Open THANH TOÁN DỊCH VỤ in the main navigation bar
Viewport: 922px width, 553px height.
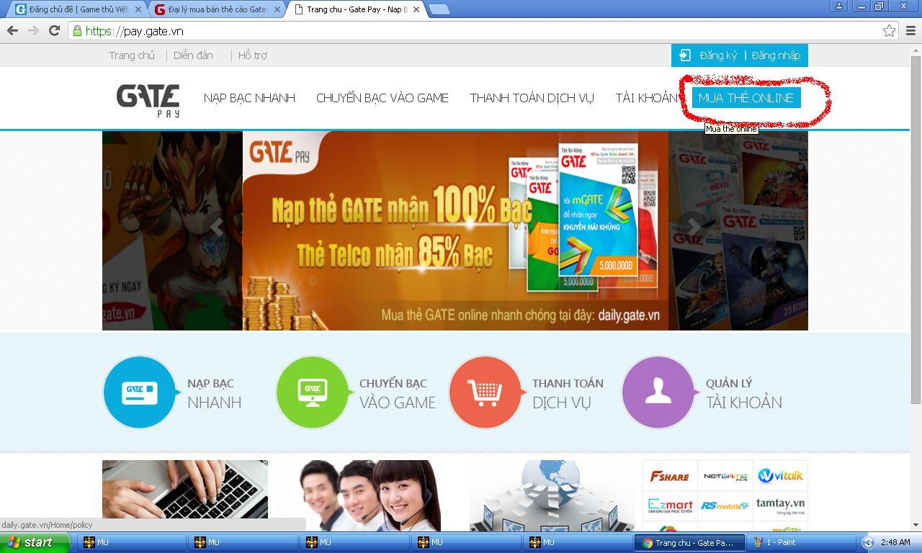tap(532, 98)
